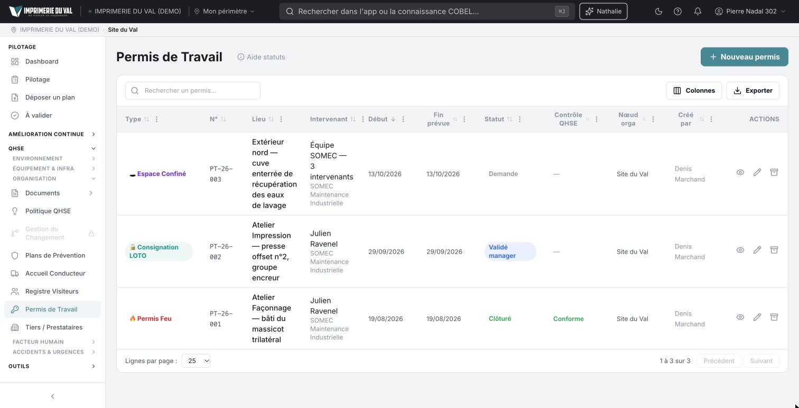Open Aide statuts help
The width and height of the screenshot is (799, 408).
(x=261, y=57)
